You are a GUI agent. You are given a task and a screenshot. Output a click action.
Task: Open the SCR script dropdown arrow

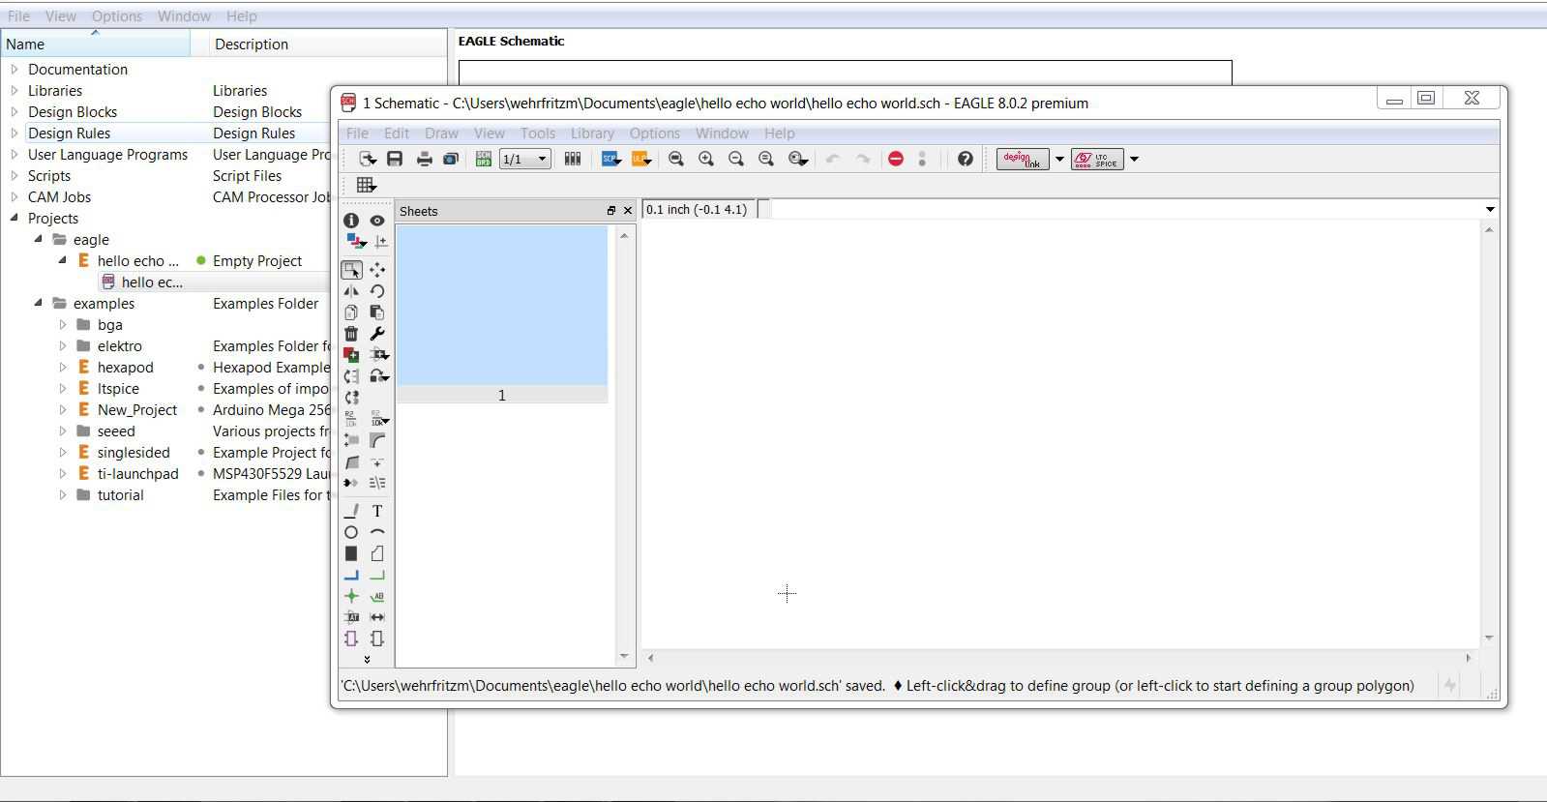click(x=618, y=161)
